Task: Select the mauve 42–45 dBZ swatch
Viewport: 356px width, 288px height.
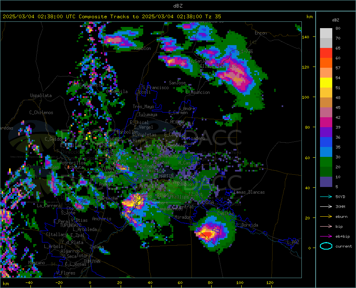Action: click(326, 113)
